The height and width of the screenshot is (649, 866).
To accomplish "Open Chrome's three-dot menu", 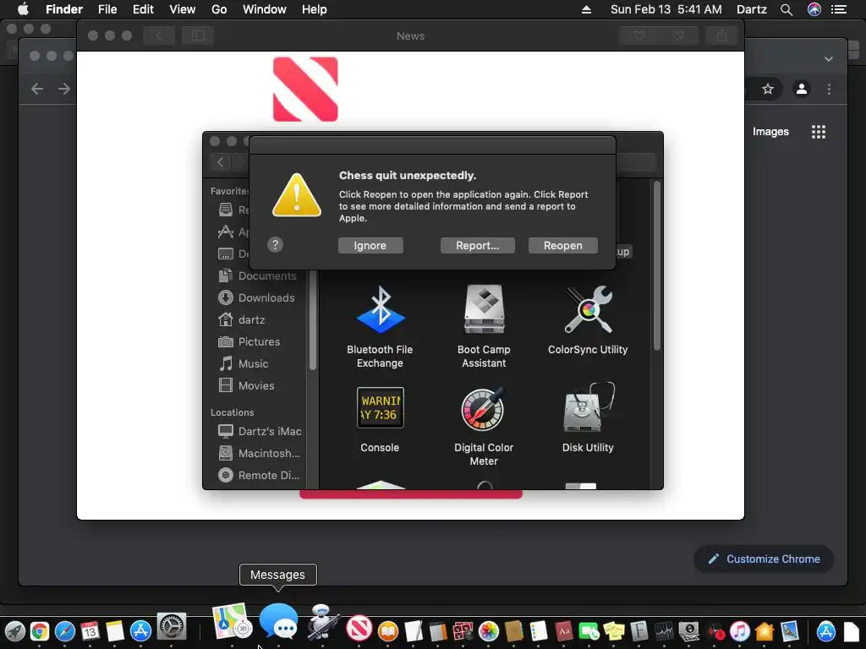I will coord(829,89).
